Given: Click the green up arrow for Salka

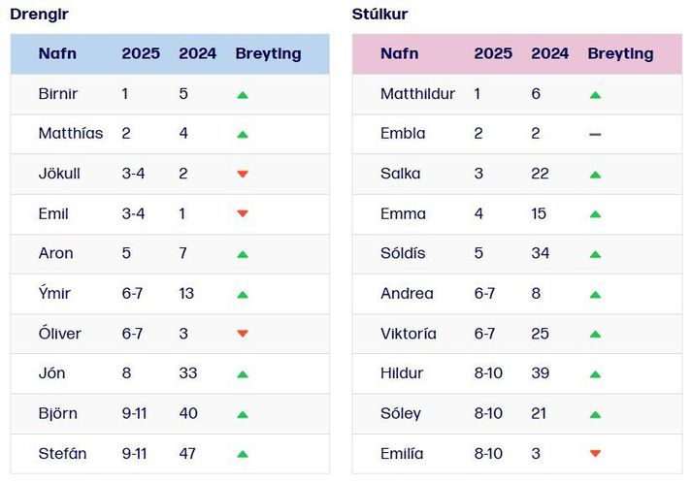Looking at the screenshot, I should pyautogui.click(x=595, y=175).
